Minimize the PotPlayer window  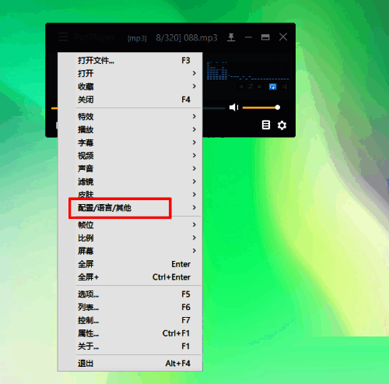(x=248, y=37)
